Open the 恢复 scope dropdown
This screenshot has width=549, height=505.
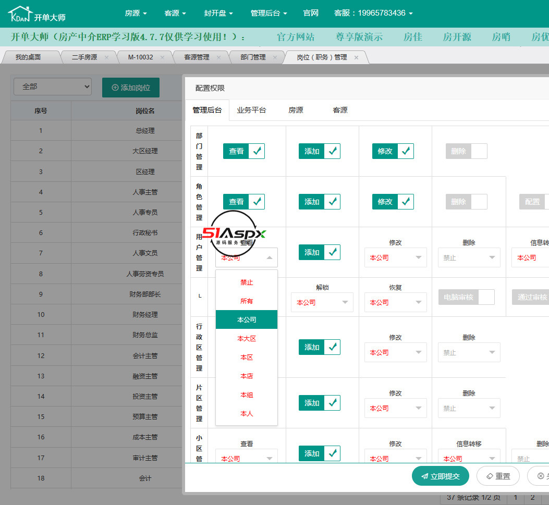coord(395,302)
